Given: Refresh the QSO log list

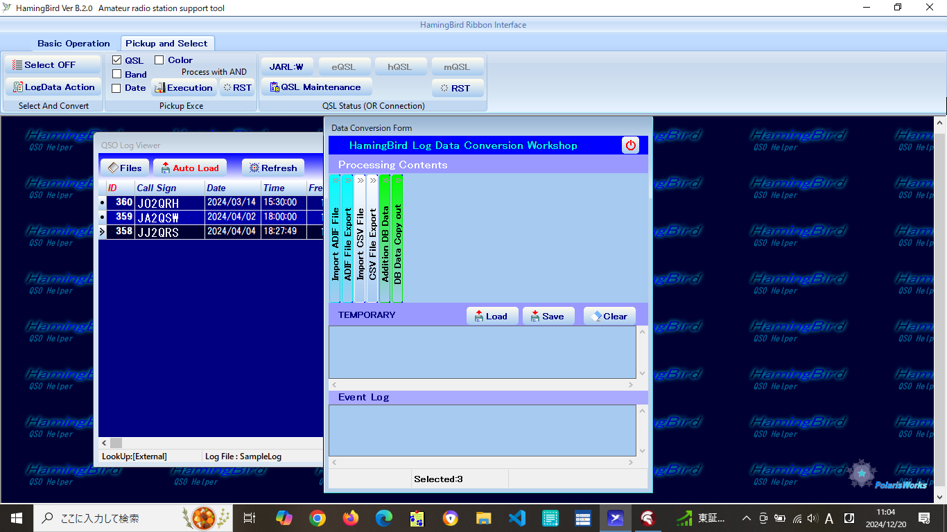Looking at the screenshot, I should click(273, 168).
